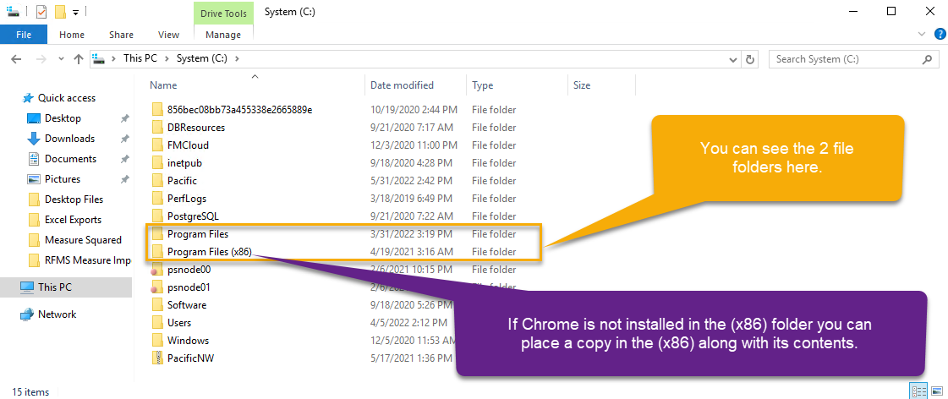The image size is (948, 399).
Task: Select Downloads in Quick access
Action: (x=69, y=139)
